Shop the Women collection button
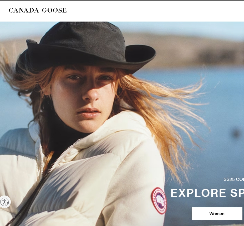 (217, 214)
